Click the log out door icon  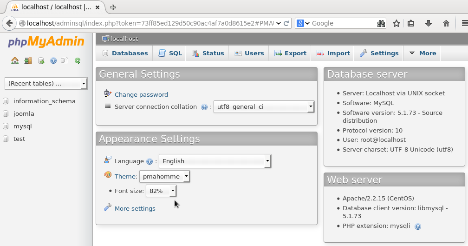click(28, 60)
